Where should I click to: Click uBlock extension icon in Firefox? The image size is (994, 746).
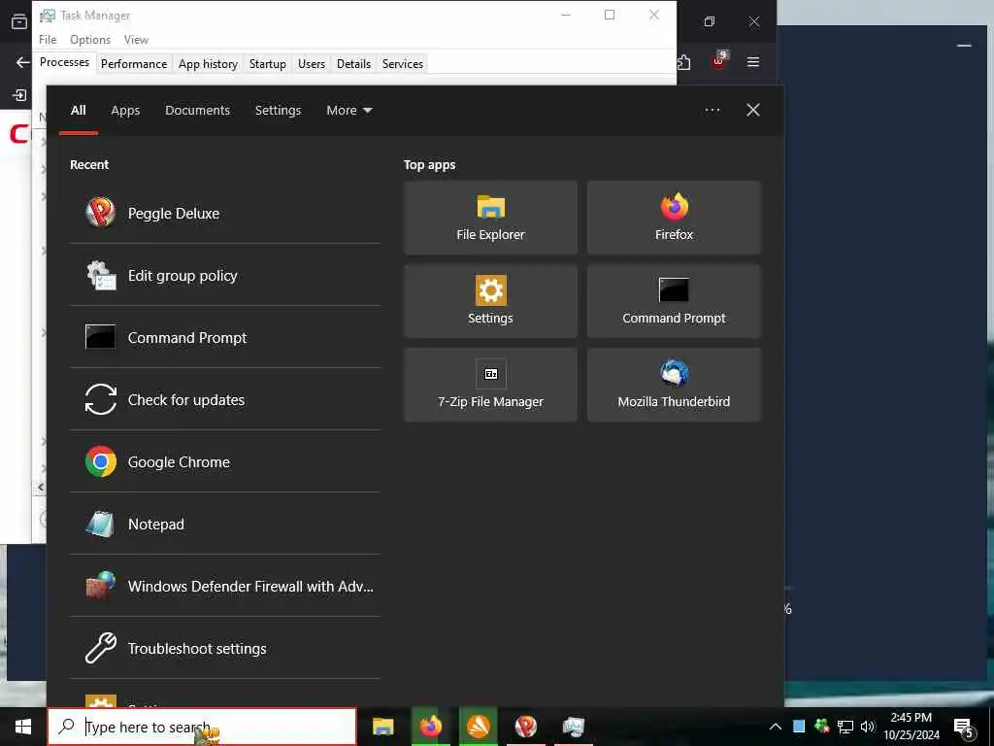[719, 61]
